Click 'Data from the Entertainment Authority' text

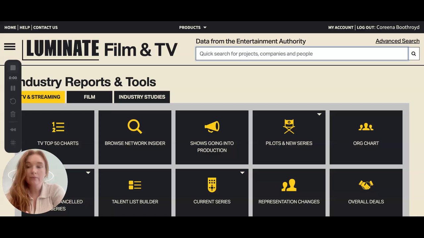click(x=251, y=41)
